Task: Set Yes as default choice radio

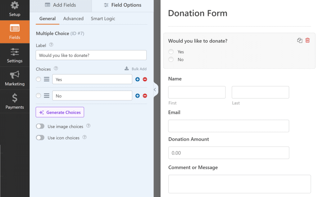Action: tap(39, 79)
